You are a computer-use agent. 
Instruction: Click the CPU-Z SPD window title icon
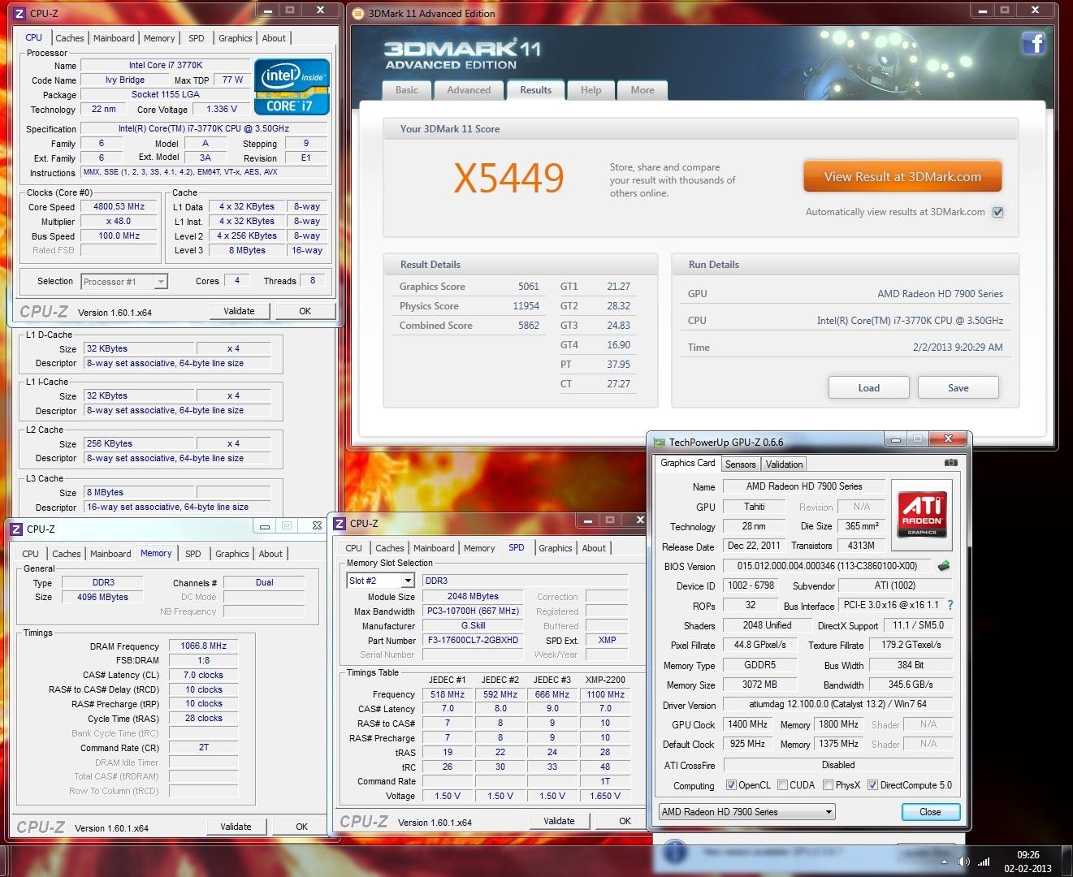pyautogui.click(x=340, y=524)
